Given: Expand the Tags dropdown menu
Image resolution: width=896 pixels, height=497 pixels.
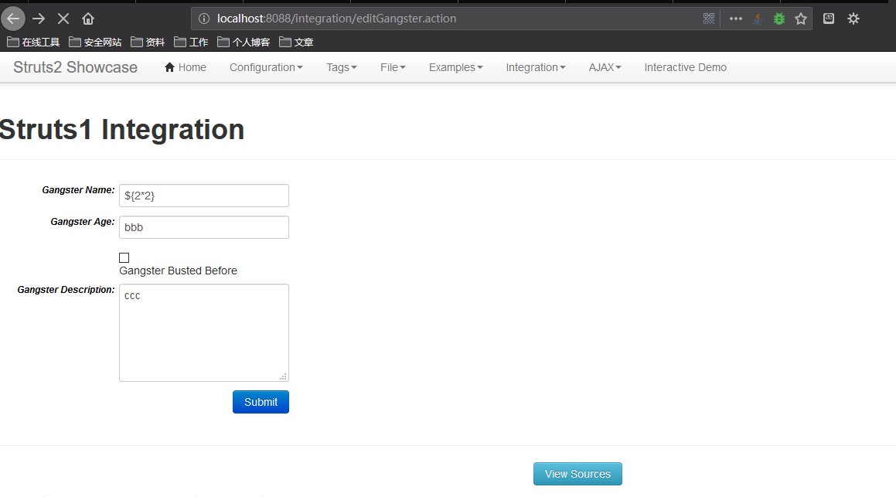Looking at the screenshot, I should 342,67.
